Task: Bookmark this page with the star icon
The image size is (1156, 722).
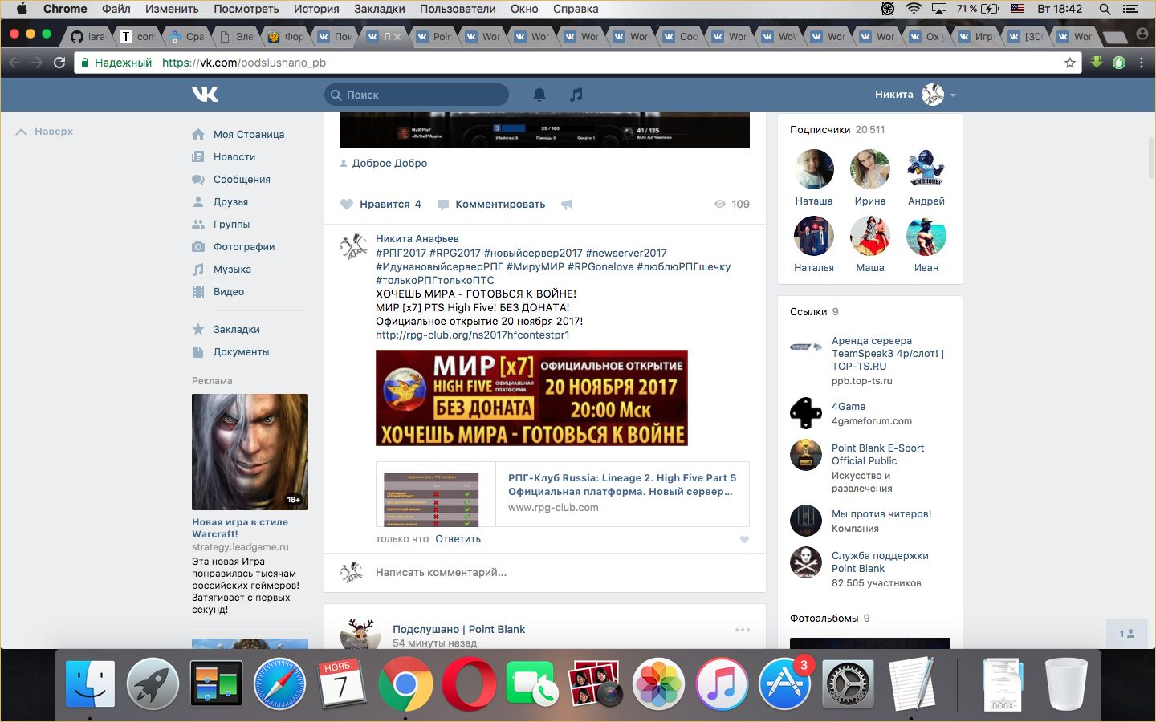Action: [x=1070, y=63]
